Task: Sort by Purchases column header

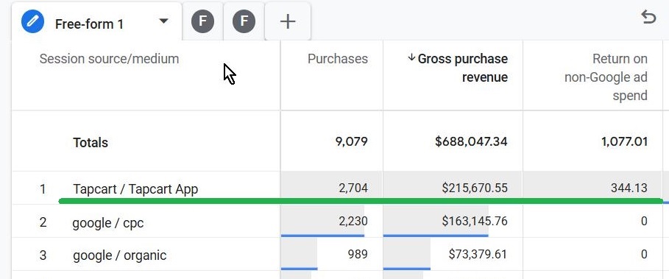Action: pyautogui.click(x=338, y=59)
